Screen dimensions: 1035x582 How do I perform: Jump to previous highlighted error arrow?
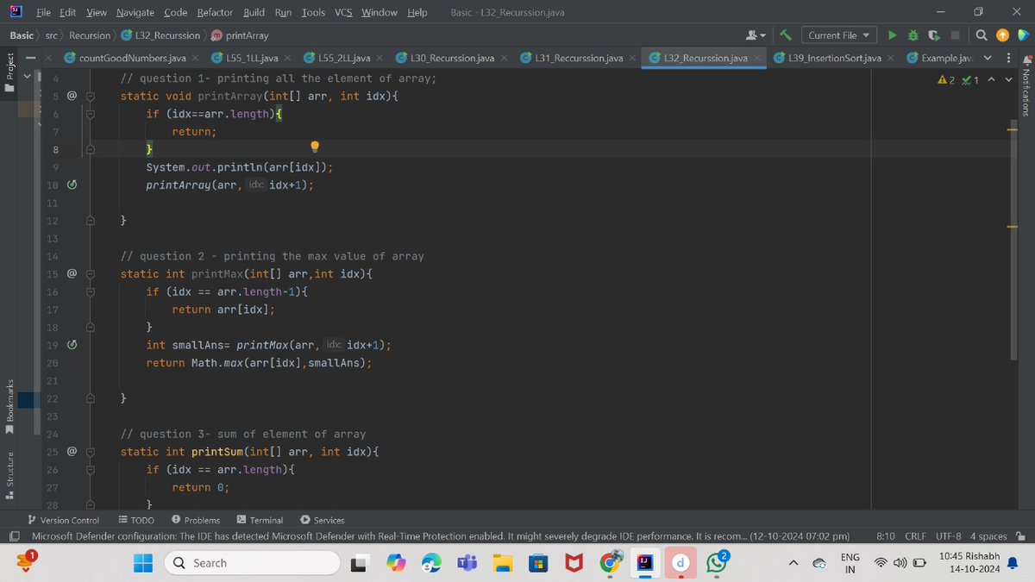(x=992, y=79)
